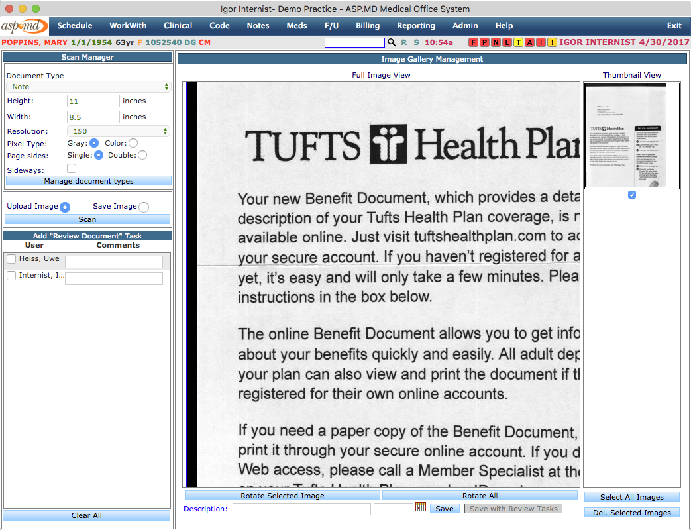This screenshot has width=691, height=530.
Task: Open the Billing menu
Action: click(368, 26)
